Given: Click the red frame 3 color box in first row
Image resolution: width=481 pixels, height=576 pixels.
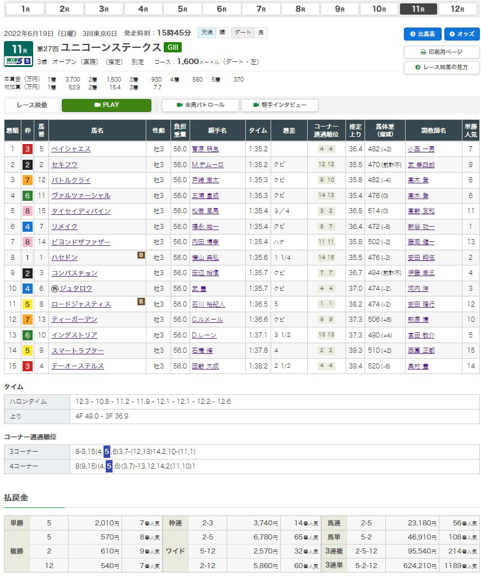Looking at the screenshot, I should [27, 149].
